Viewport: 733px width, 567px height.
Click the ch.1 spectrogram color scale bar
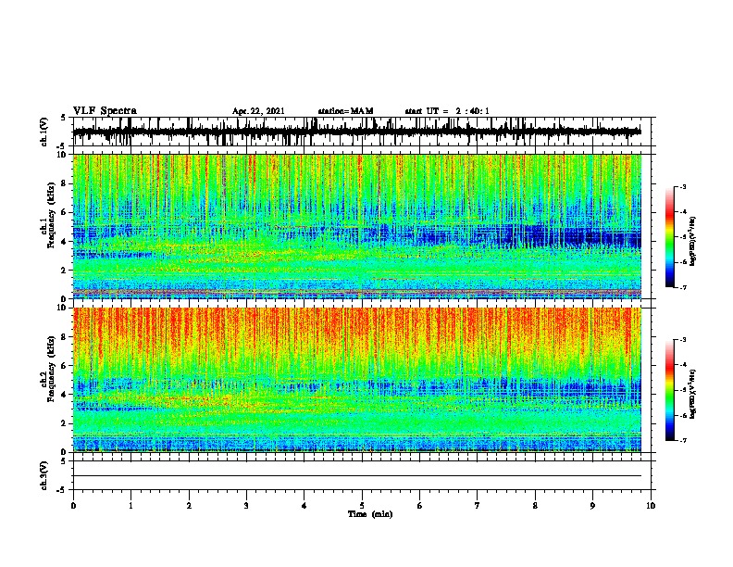(669, 237)
